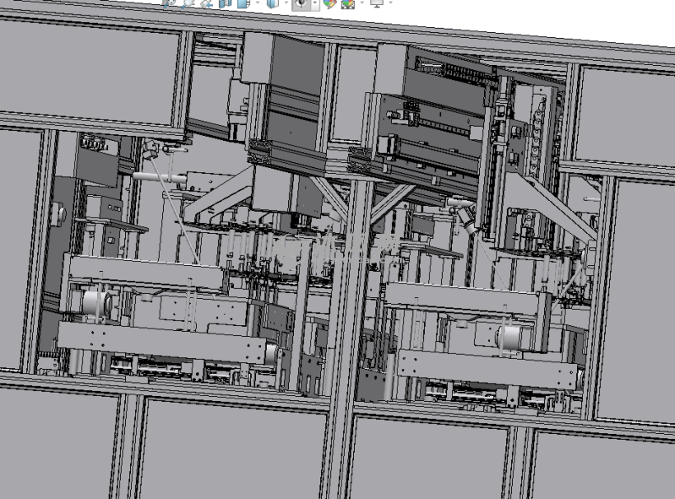The width and height of the screenshot is (675, 499).
Task: Click the Zoom to Fit icon
Action: [169, 2]
